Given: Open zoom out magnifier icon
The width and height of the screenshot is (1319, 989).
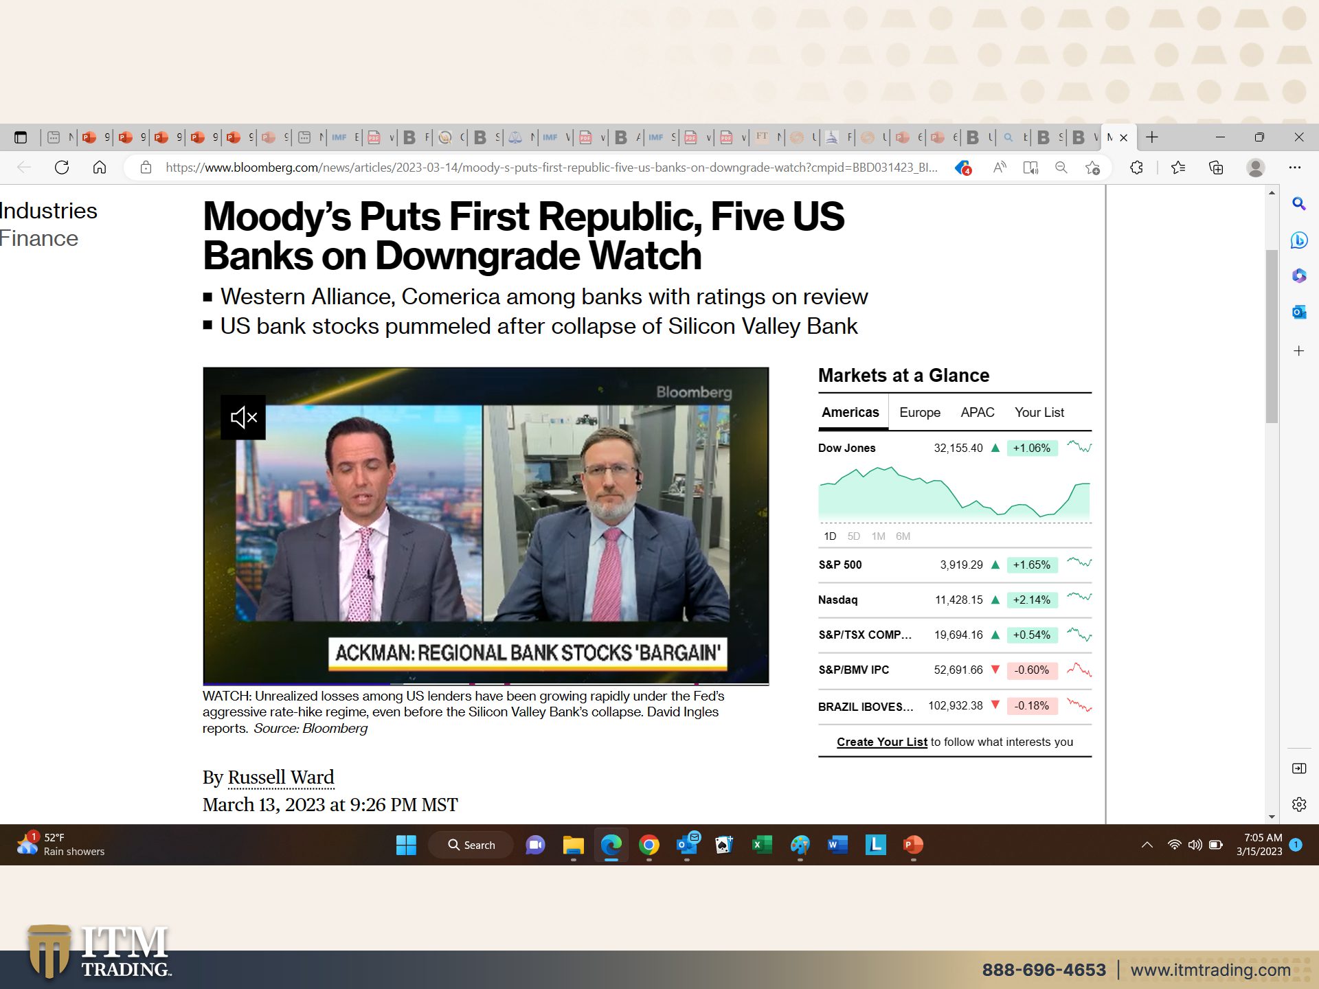Looking at the screenshot, I should click(1061, 168).
